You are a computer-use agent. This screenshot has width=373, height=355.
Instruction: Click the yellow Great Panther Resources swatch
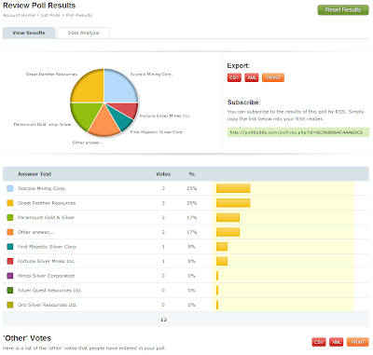pos(10,203)
